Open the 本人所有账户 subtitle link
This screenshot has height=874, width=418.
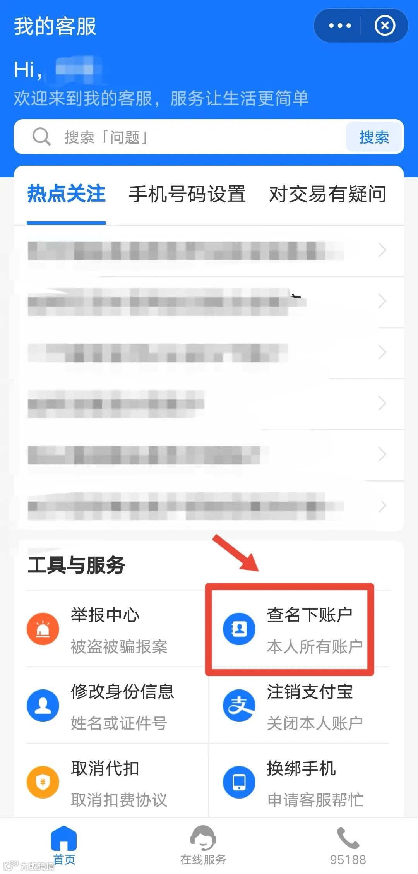(315, 646)
